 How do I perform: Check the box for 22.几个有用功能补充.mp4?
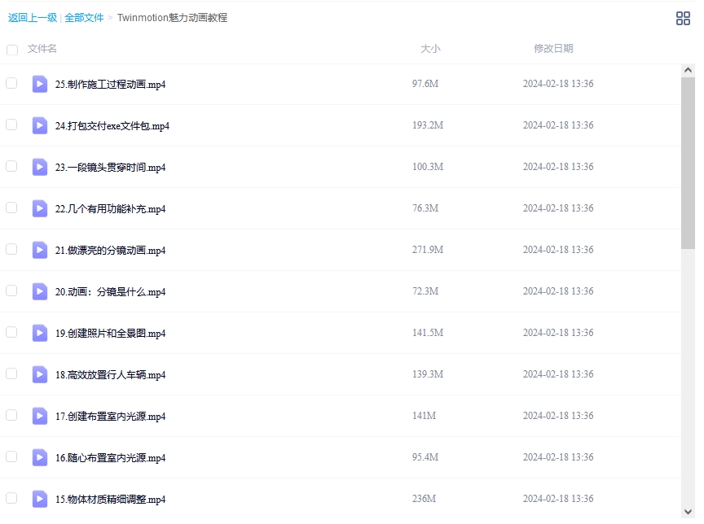tap(11, 207)
